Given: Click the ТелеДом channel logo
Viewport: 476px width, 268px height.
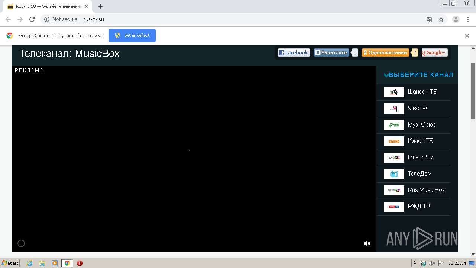Looking at the screenshot, I should [x=394, y=174].
